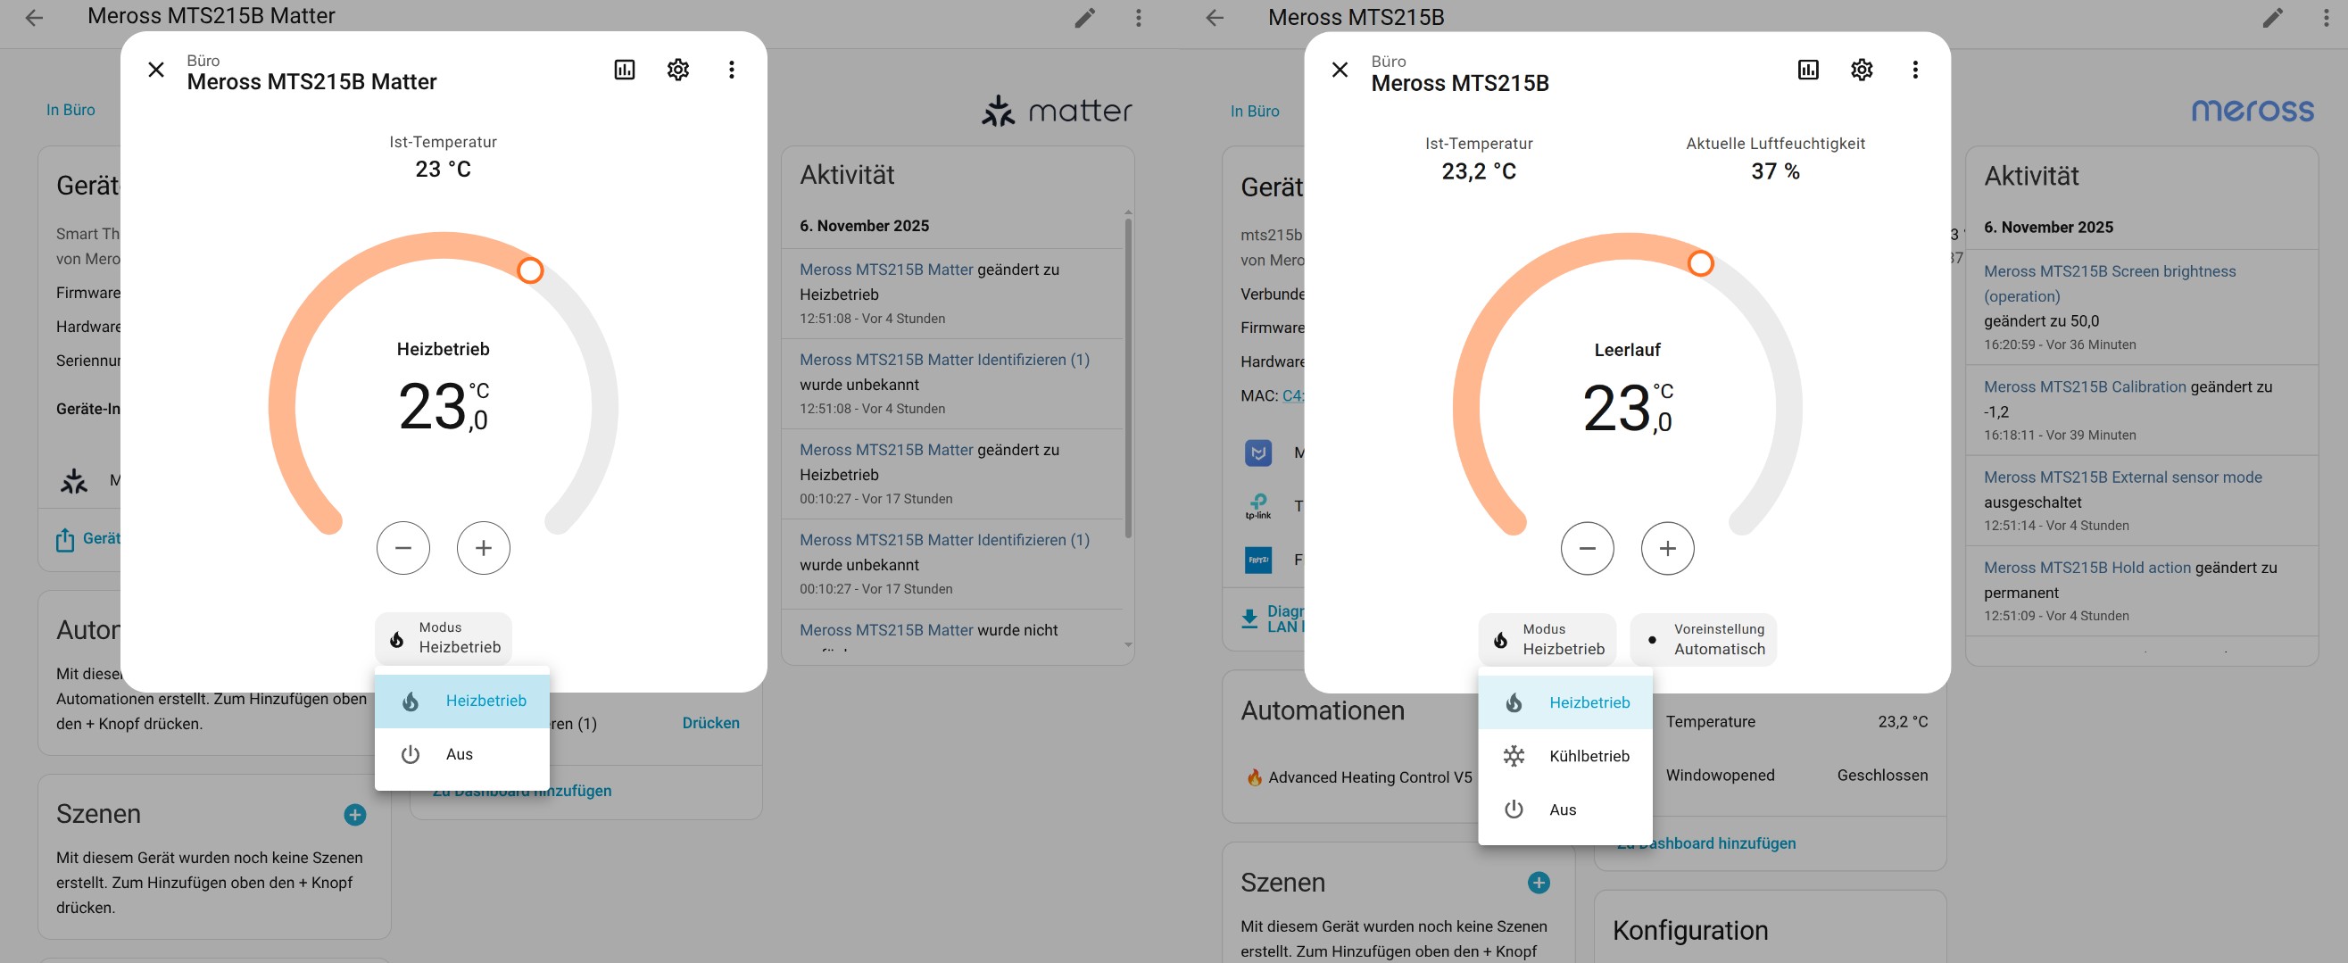Image resolution: width=2348 pixels, height=963 pixels.
Task: Open settings gear in Matter dialog
Action: 678,71
